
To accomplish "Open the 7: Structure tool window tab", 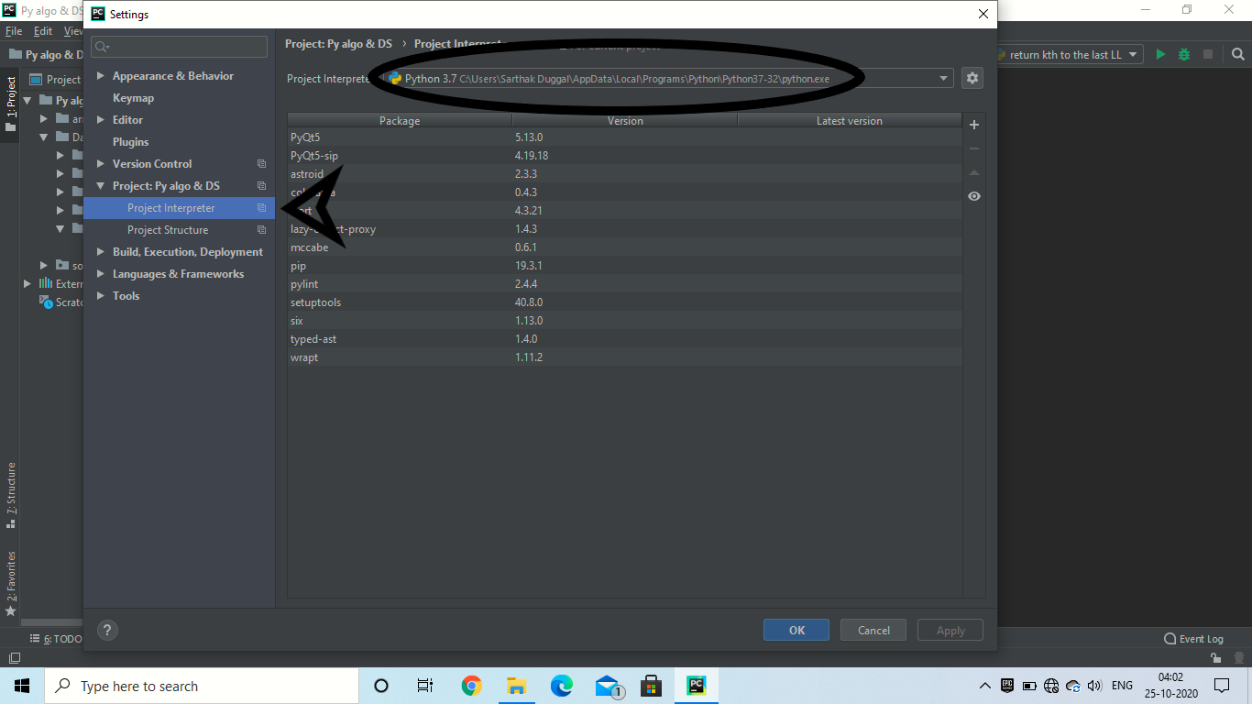I will click(x=10, y=496).
